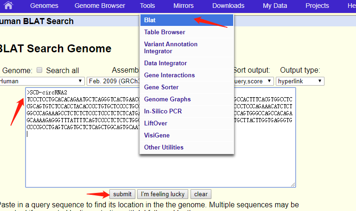Choose Table Browser menu entry
356x211 pixels.
click(165, 32)
